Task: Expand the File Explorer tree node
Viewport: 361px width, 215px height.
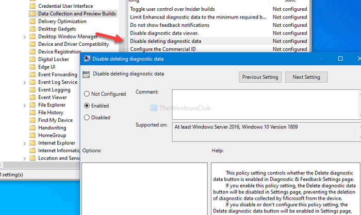Action: (24, 105)
